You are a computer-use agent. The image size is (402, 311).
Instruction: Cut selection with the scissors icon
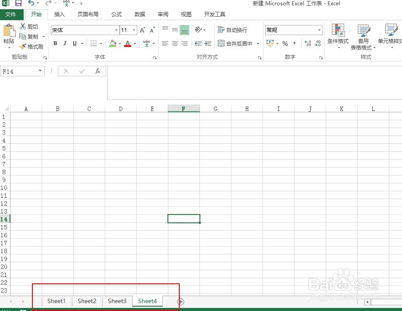tap(23, 26)
